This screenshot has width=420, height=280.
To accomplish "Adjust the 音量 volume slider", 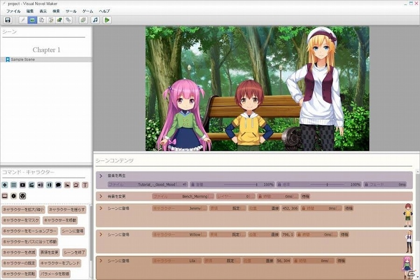I will (x=240, y=184).
